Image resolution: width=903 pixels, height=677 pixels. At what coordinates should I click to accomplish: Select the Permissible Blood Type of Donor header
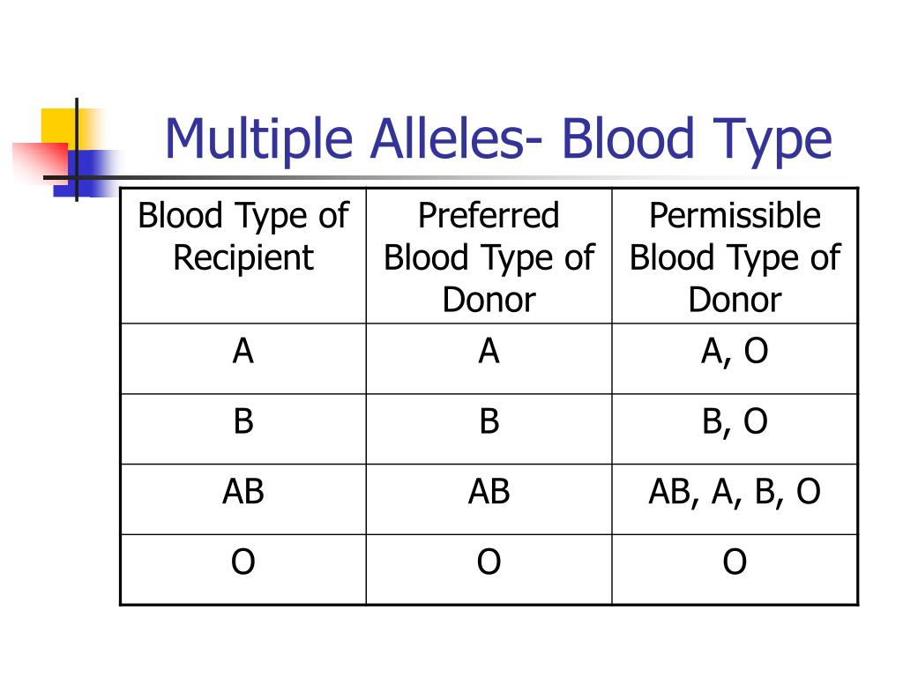(735, 257)
